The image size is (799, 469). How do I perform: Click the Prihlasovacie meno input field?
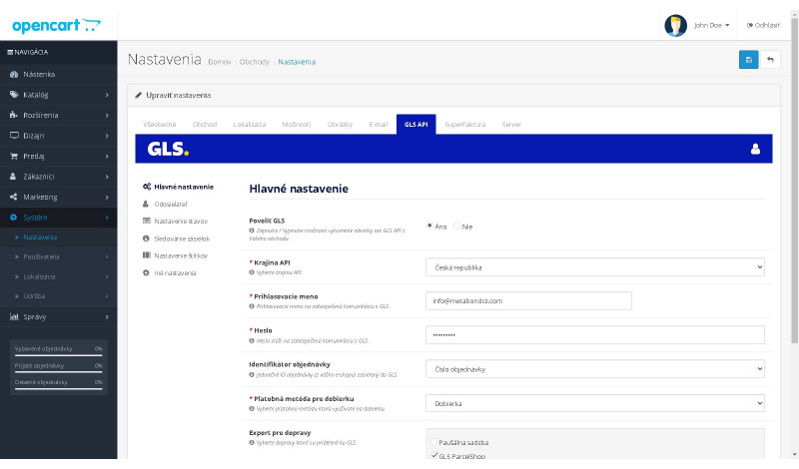pyautogui.click(x=528, y=301)
